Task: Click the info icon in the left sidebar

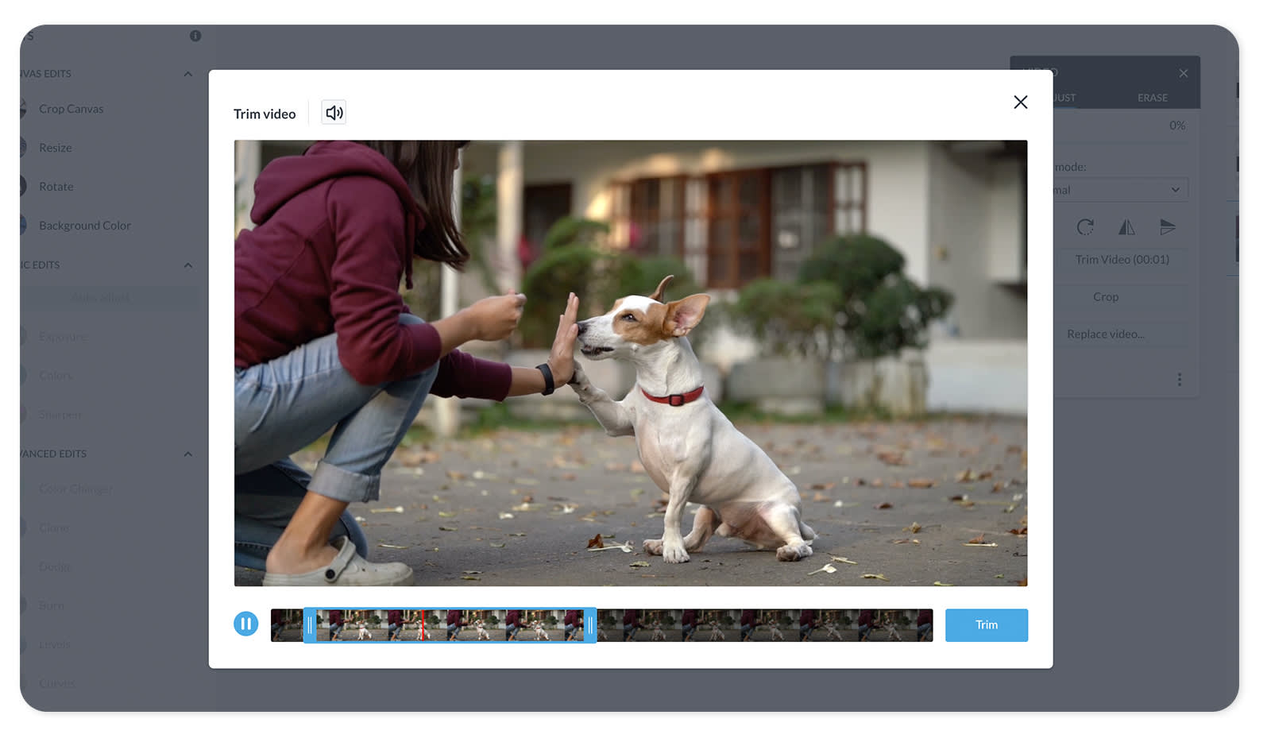Action: click(x=195, y=36)
